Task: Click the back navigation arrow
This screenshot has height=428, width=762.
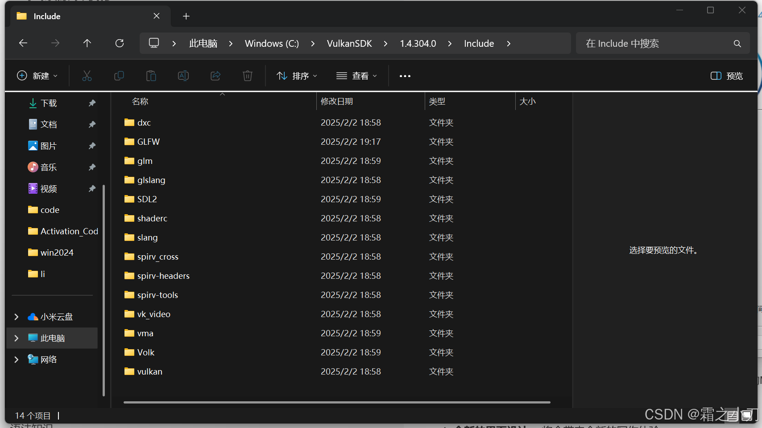Action: 23,43
